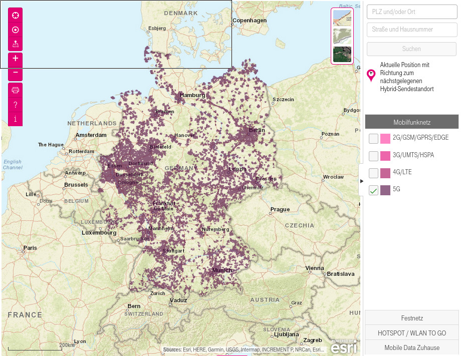The width and height of the screenshot is (465, 356).
Task: Click the PLZ und/oder Ort input field
Action: 411,12
